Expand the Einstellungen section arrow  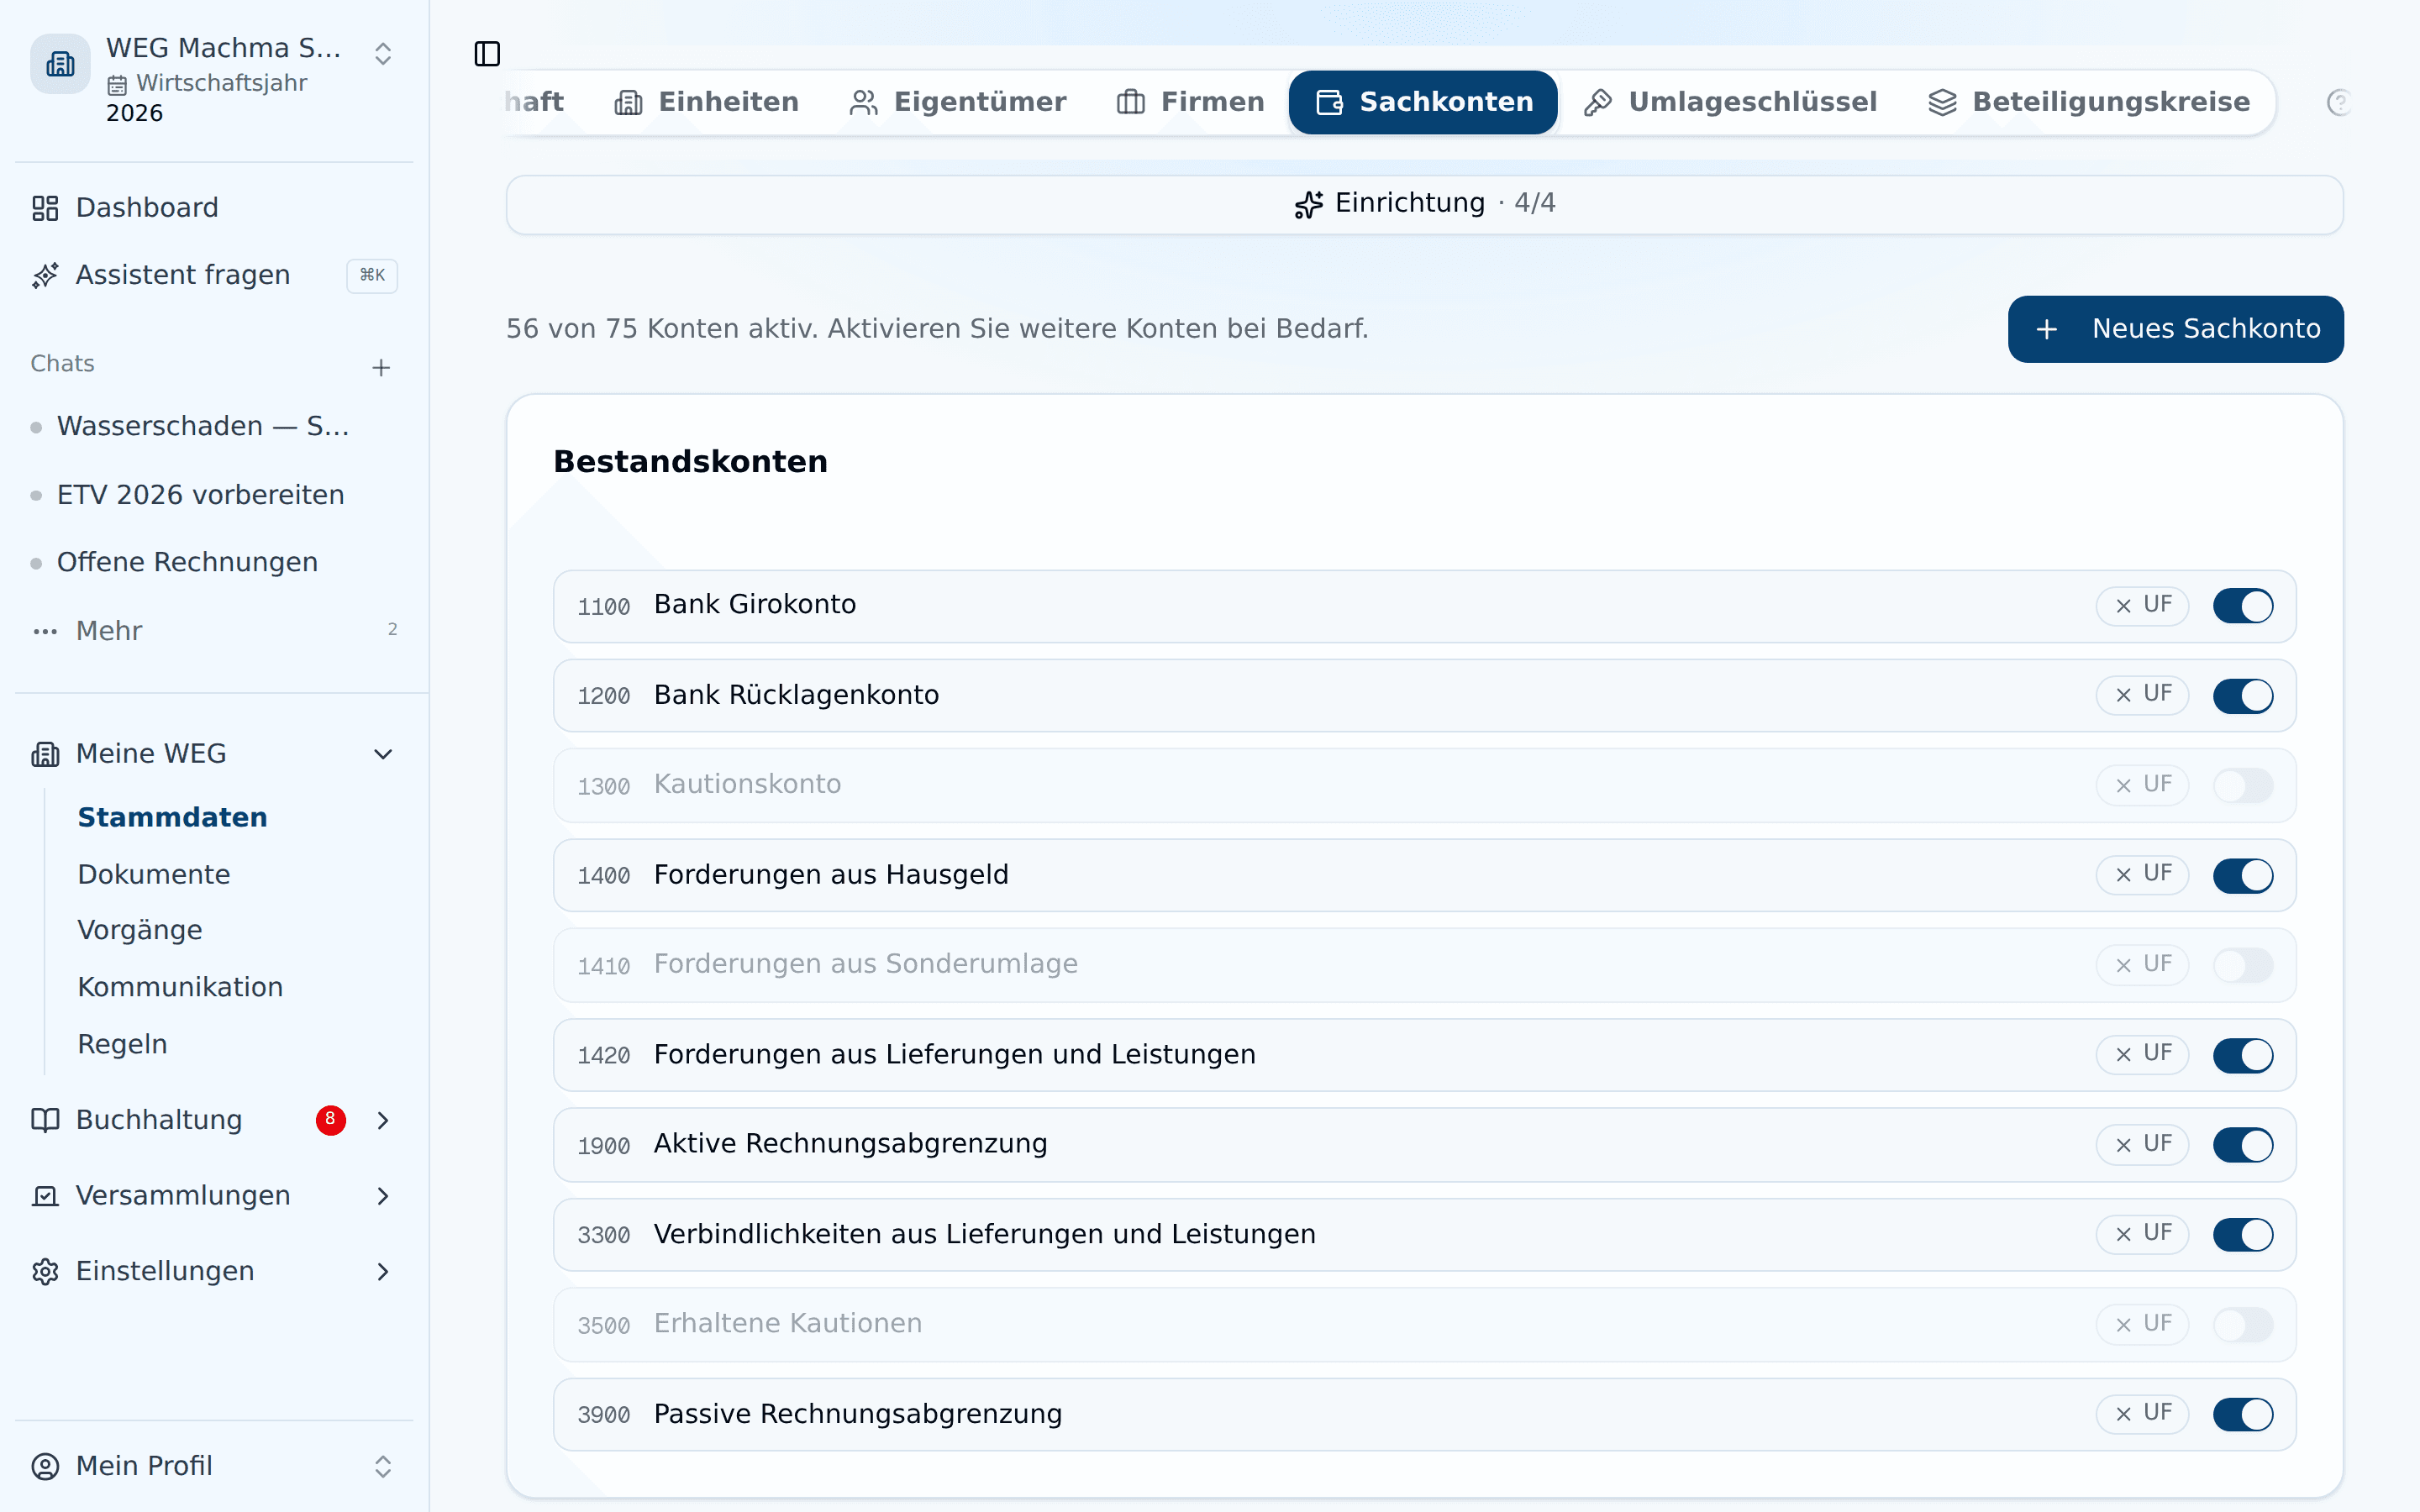point(383,1272)
